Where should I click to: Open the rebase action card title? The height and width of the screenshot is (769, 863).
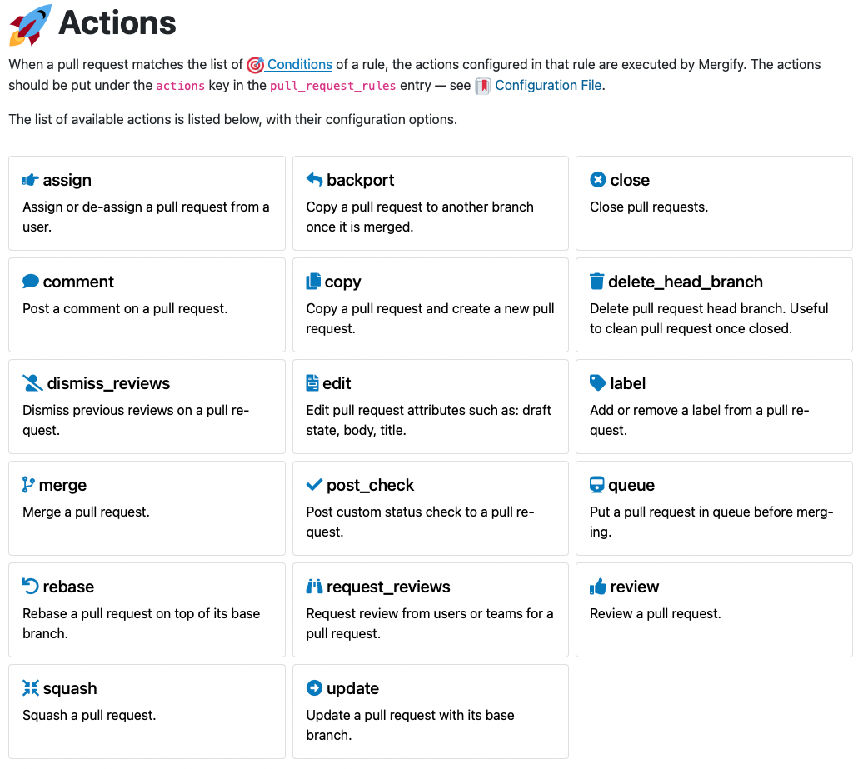pyautogui.click(x=68, y=587)
